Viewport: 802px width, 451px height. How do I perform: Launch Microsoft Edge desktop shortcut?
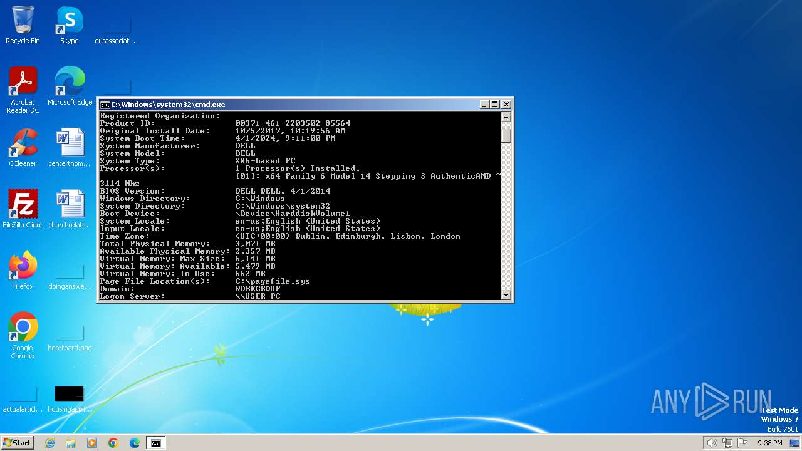click(x=70, y=86)
